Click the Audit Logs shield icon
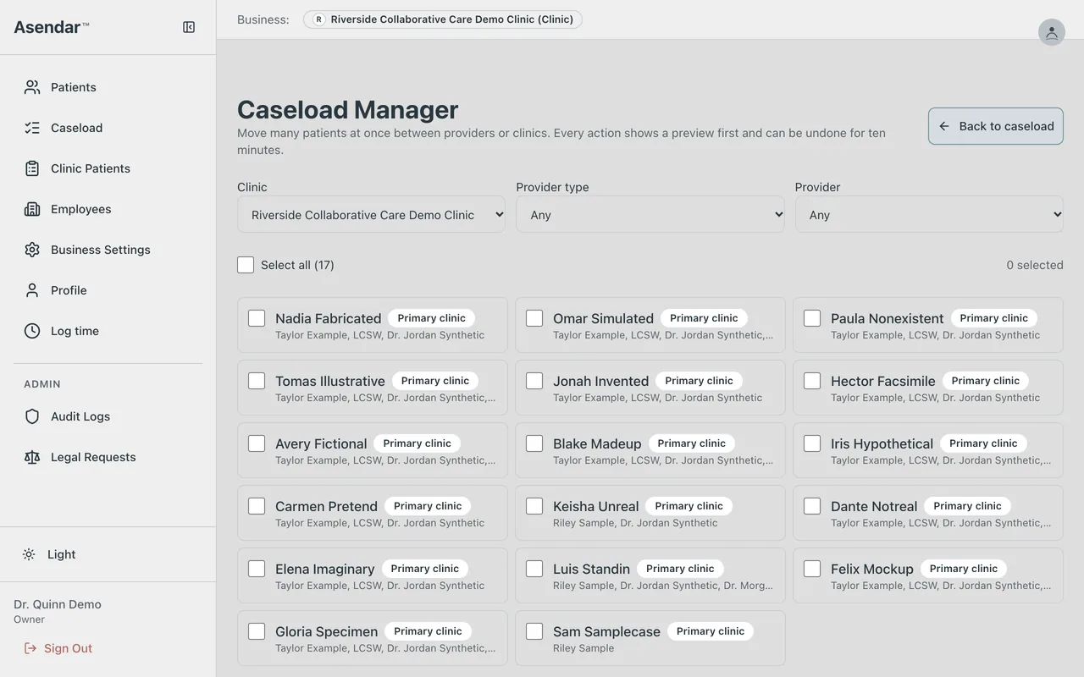The image size is (1084, 677). [x=32, y=416]
